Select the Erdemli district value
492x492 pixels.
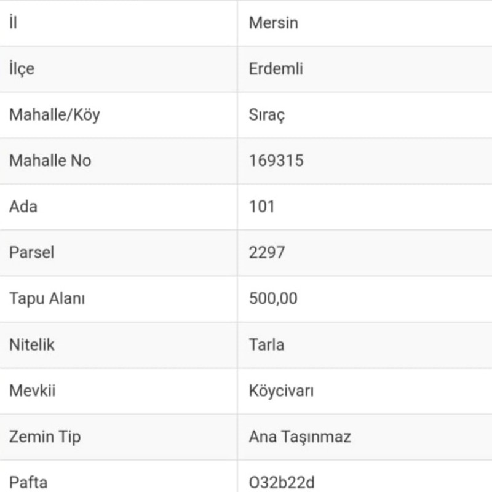[x=276, y=69]
